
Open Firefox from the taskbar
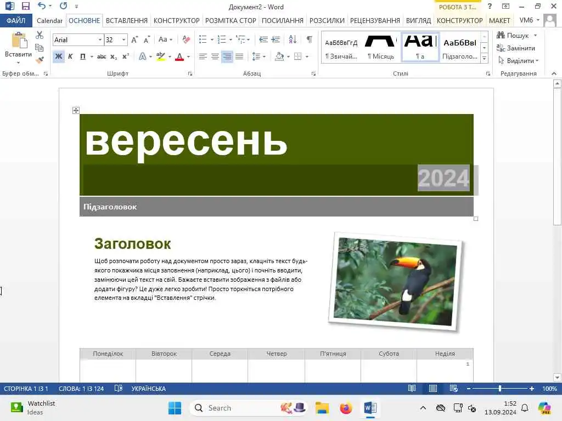346,408
